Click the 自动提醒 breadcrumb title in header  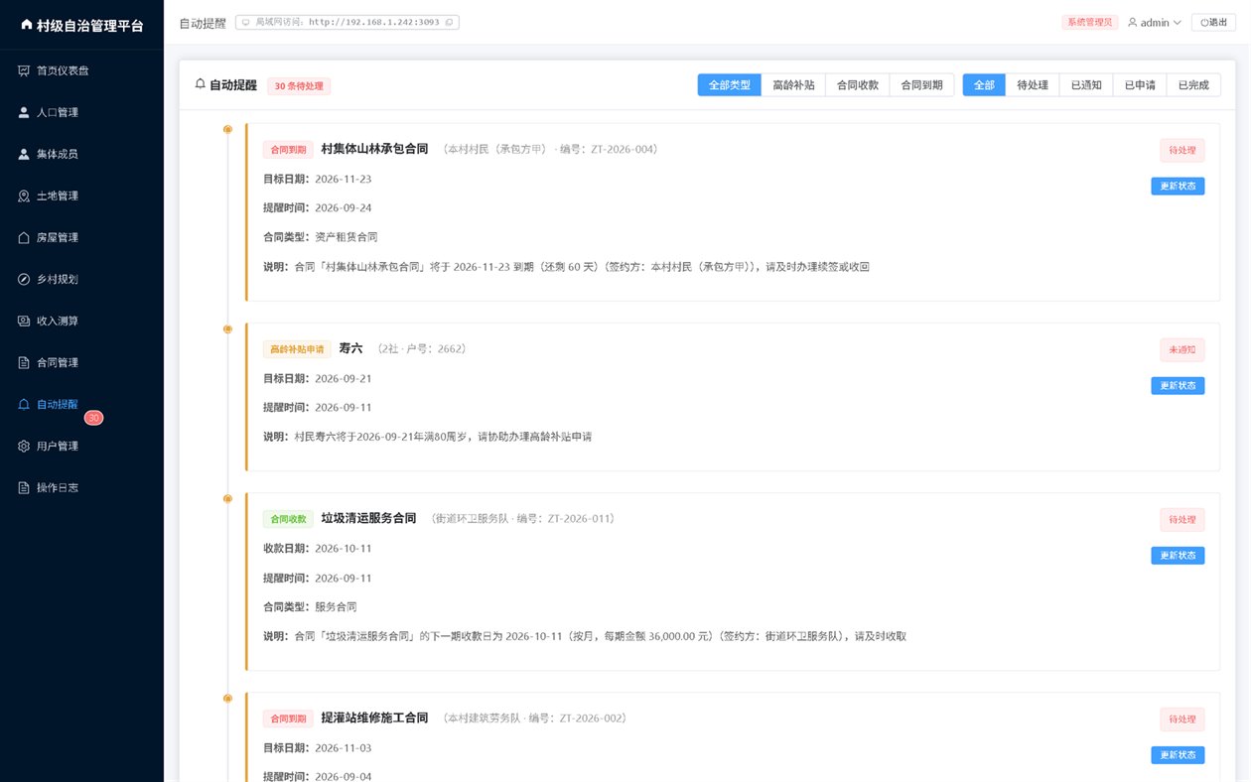203,22
